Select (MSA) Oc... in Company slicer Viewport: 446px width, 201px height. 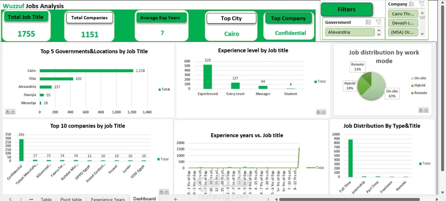403,32
